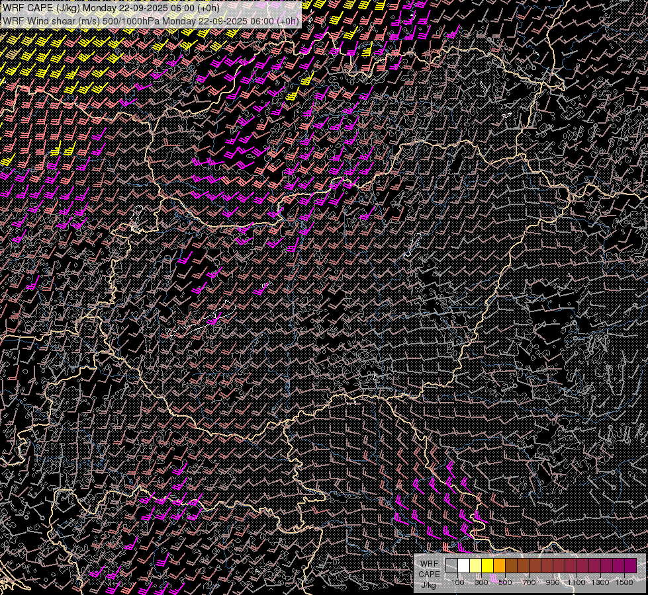Select the orange swatch in the CAPE legend
The width and height of the screenshot is (648, 595).
coord(499,565)
